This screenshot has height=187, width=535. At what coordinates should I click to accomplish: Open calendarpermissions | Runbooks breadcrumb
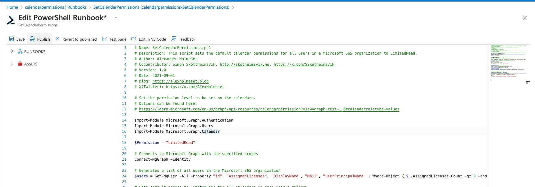click(56, 7)
